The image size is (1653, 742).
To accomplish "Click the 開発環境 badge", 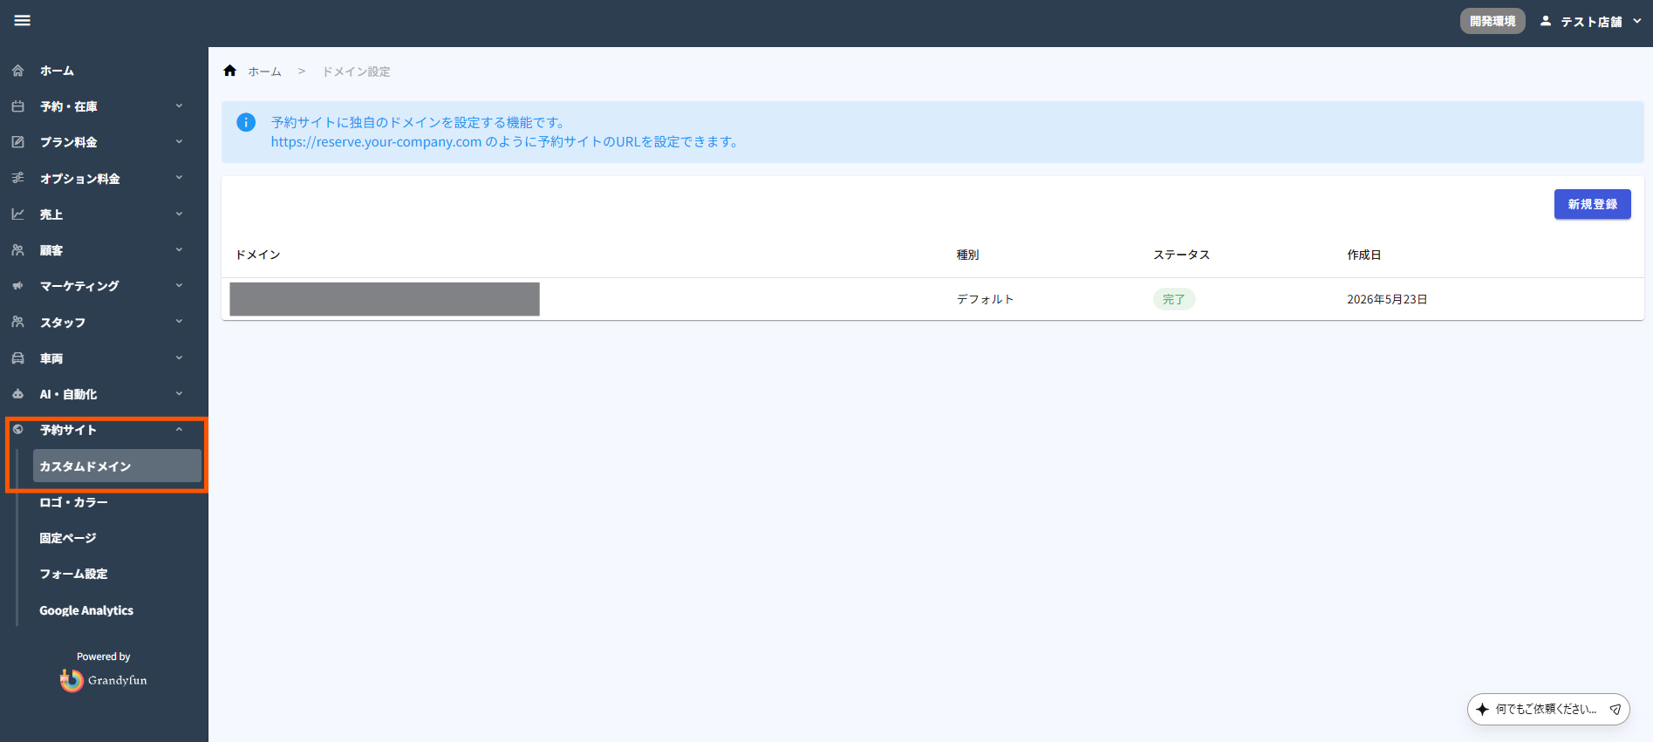I will pyautogui.click(x=1492, y=21).
